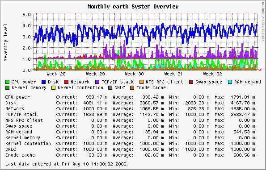Click the brown Inode cache legend swatch
The width and height of the screenshot is (266, 170).
132,88
